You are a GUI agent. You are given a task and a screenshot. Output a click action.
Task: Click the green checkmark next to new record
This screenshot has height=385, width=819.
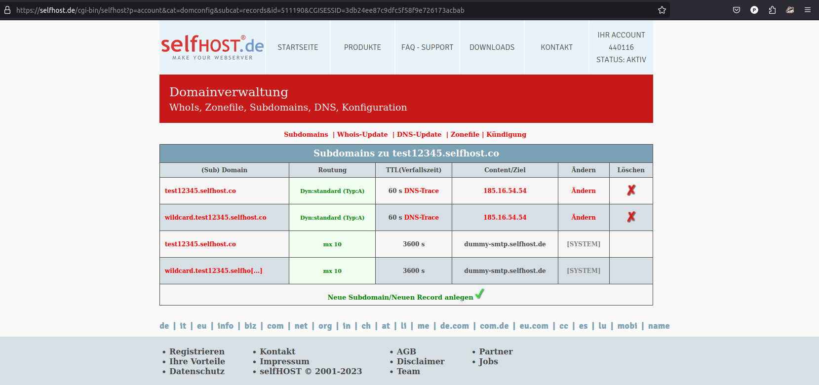[479, 294]
